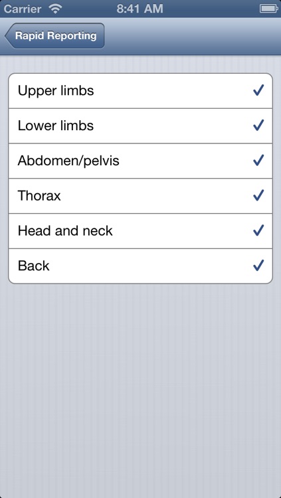Tap the Wi-Fi signal icon in status bar
Viewport: 281px width, 498px height.
pyautogui.click(x=55, y=9)
